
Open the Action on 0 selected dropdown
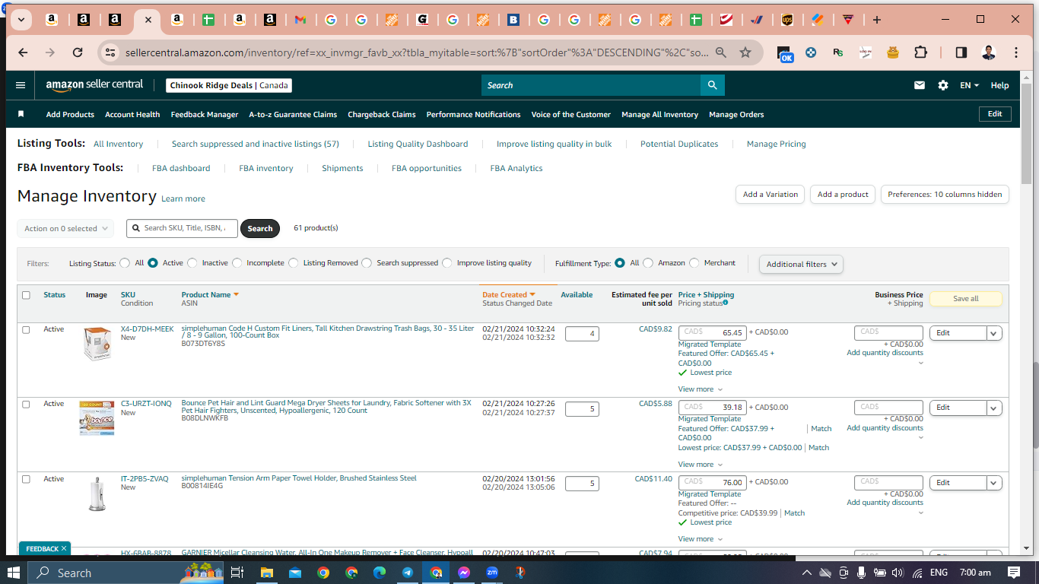[65, 228]
